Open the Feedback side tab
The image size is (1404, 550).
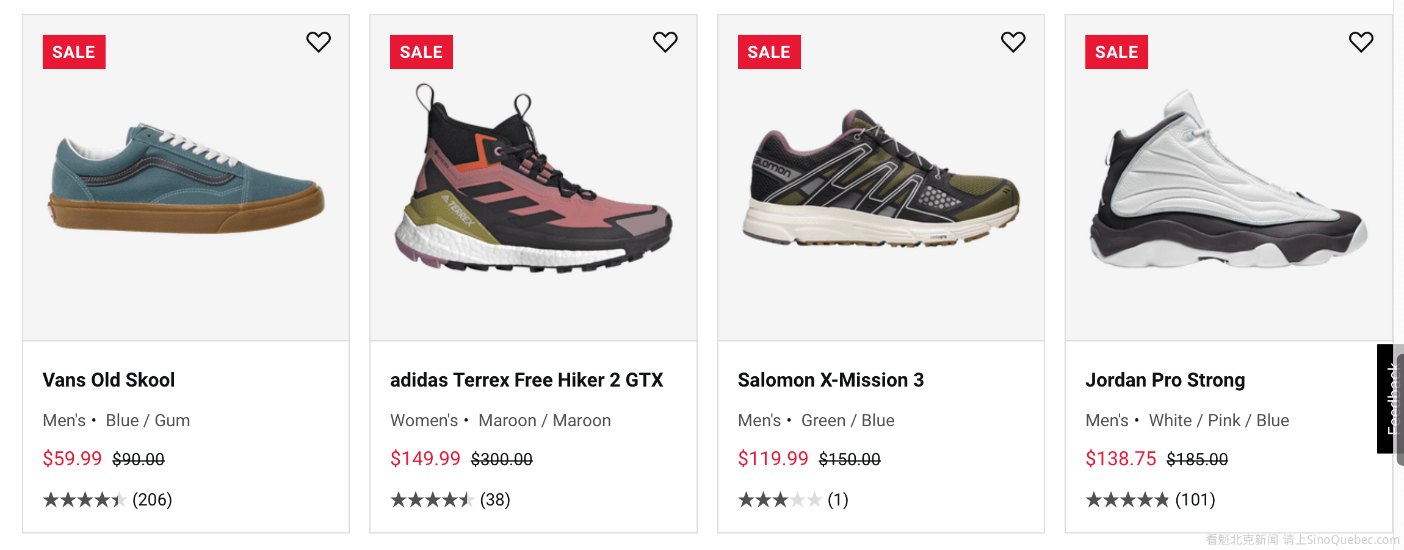1391,399
